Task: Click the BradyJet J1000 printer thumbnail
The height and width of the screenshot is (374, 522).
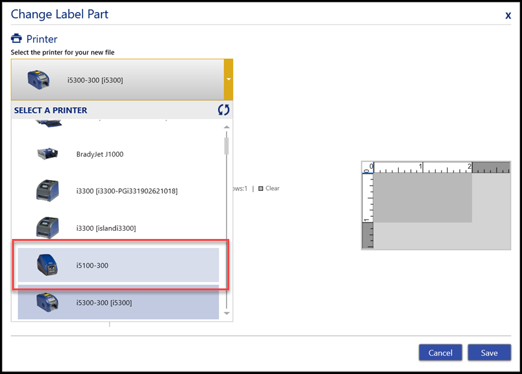Action: [x=48, y=154]
